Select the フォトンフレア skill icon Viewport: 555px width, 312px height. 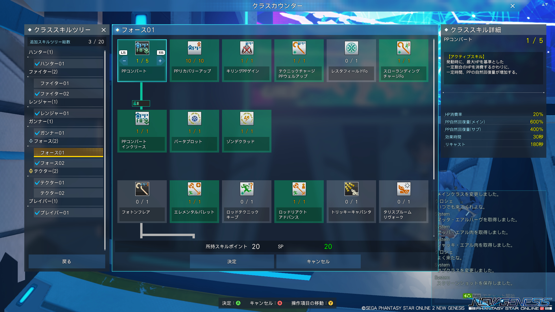tap(142, 189)
